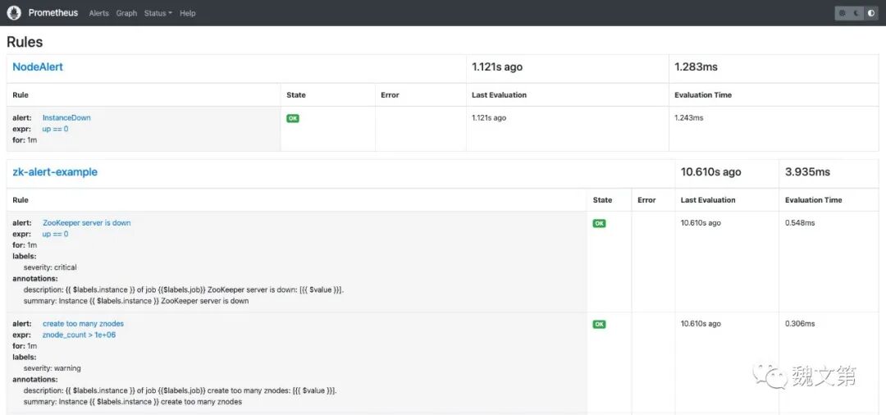Screen dimensions: 886x415
Task: Click description text of ZooKeeper down alert
Action: (184, 290)
